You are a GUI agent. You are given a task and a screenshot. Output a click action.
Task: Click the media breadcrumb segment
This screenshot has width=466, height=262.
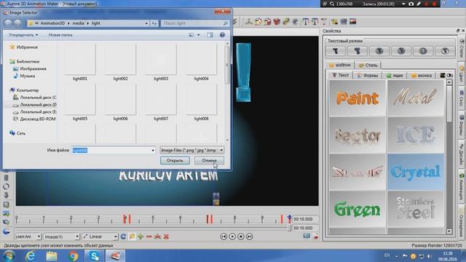[78, 23]
